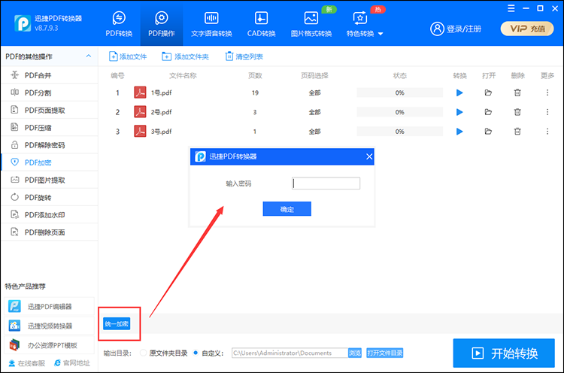
Task: Open 在线客服 support link
Action: point(27,363)
